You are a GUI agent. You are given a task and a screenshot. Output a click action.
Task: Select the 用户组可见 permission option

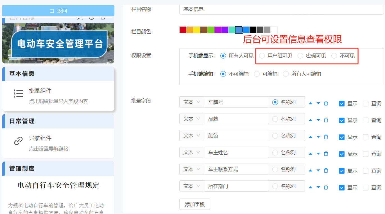click(262, 56)
